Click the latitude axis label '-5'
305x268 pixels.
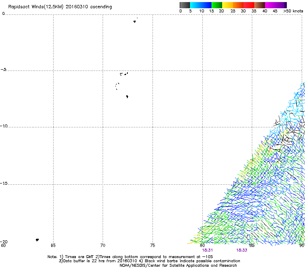(x=3, y=69)
